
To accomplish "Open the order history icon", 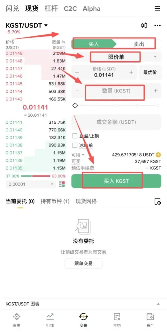I will (x=158, y=201).
